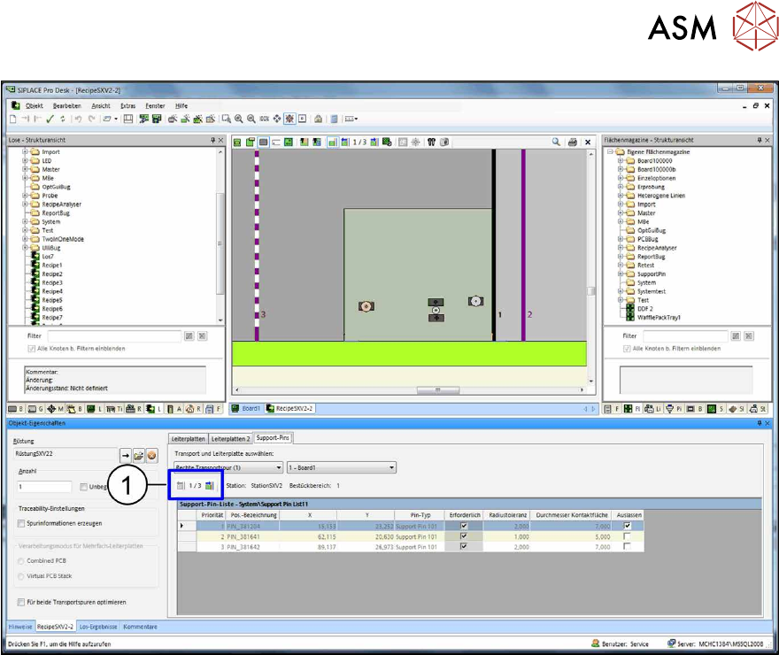779x655 pixels.
Task: Click the Redo arrow icon
Action: click(91, 119)
